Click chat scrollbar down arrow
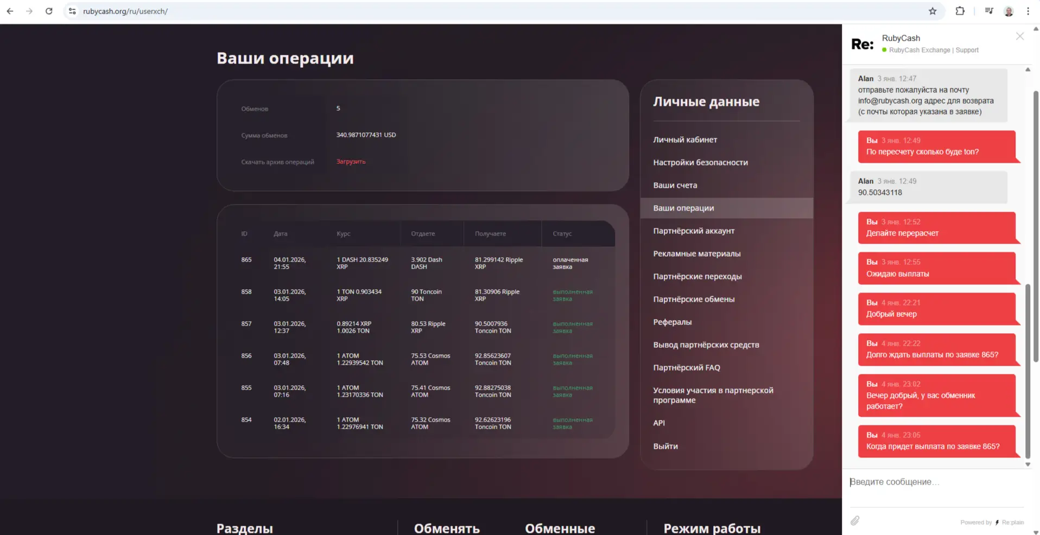 point(1028,464)
